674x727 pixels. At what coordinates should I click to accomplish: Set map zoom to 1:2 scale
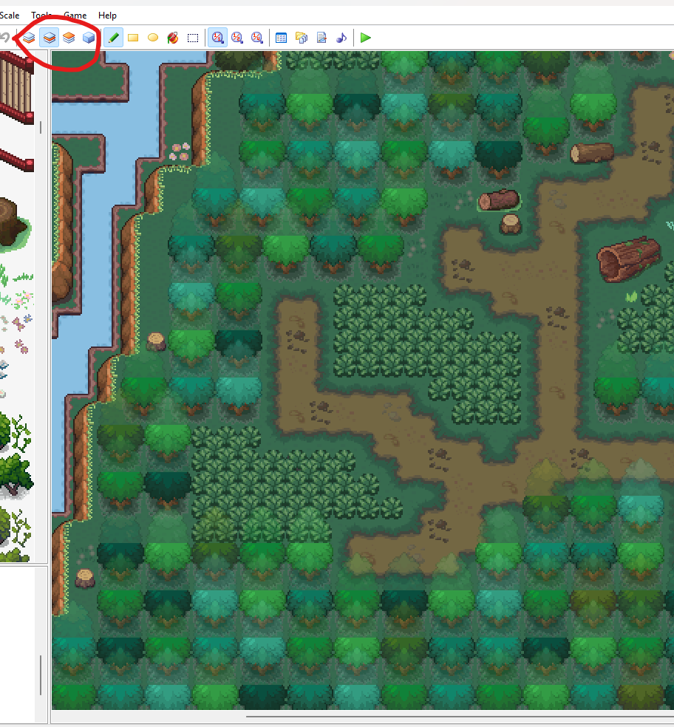click(237, 38)
